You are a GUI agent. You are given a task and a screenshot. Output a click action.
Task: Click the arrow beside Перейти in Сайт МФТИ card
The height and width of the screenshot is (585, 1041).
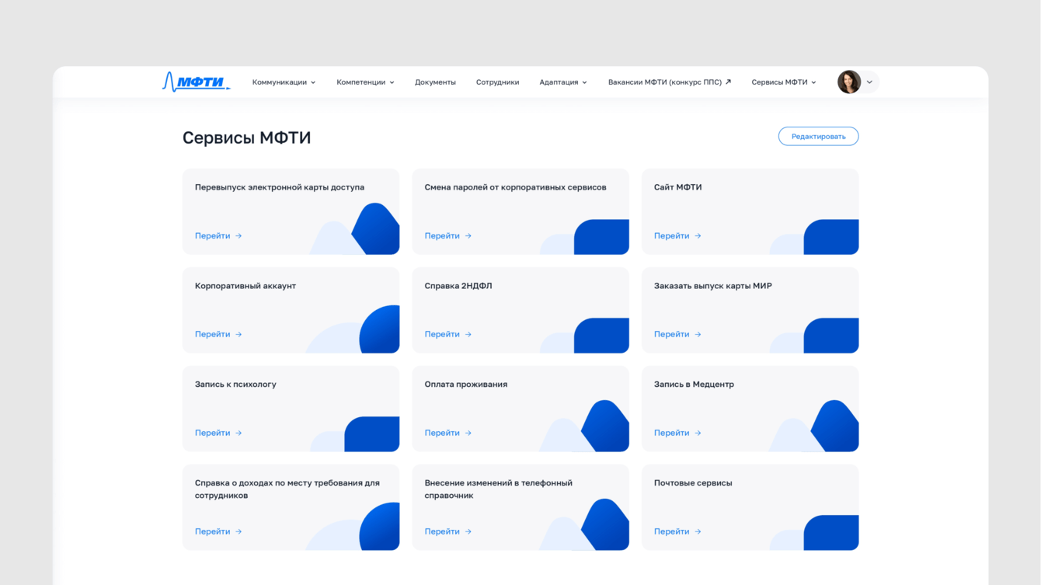pyautogui.click(x=698, y=235)
